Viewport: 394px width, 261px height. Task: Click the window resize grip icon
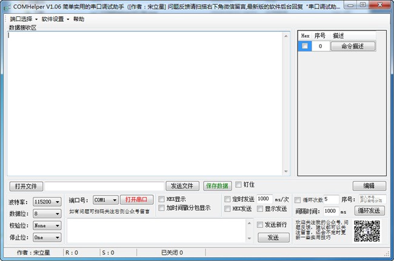coord(387,254)
